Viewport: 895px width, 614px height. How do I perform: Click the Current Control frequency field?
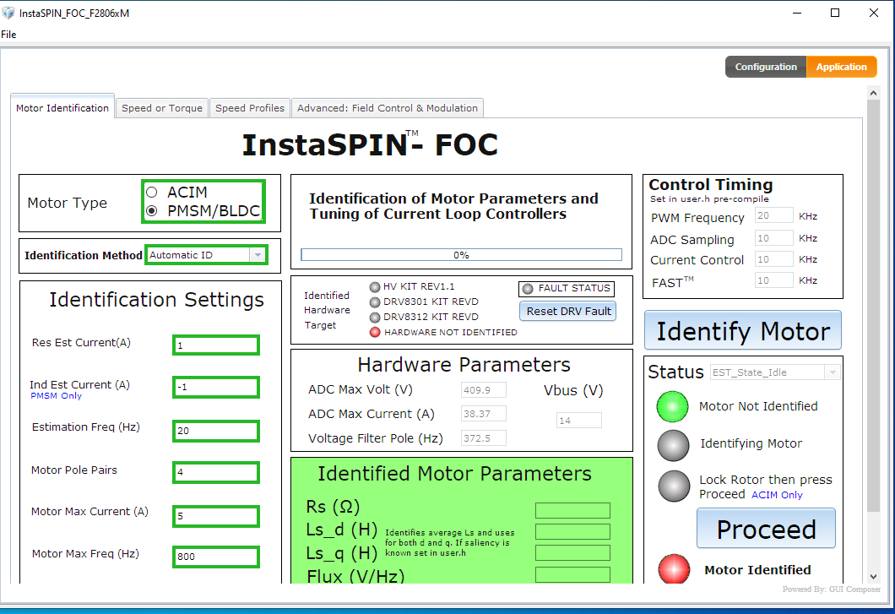pos(774,259)
